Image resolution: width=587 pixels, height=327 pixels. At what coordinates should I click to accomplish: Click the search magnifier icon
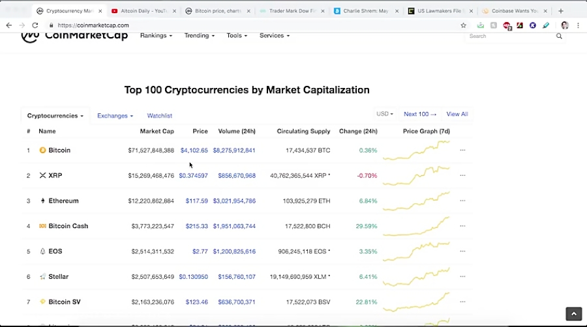click(559, 36)
